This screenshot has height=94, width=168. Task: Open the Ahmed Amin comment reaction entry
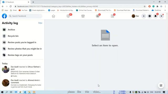click(22, 84)
